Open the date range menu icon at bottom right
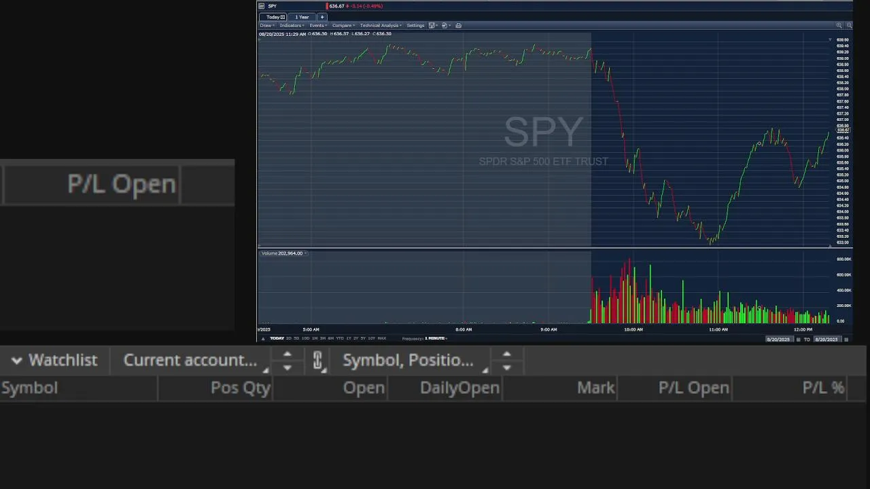This screenshot has height=489, width=870. tap(846, 340)
